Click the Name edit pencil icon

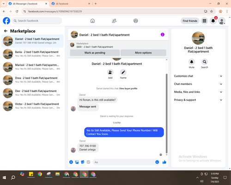(123, 72)
